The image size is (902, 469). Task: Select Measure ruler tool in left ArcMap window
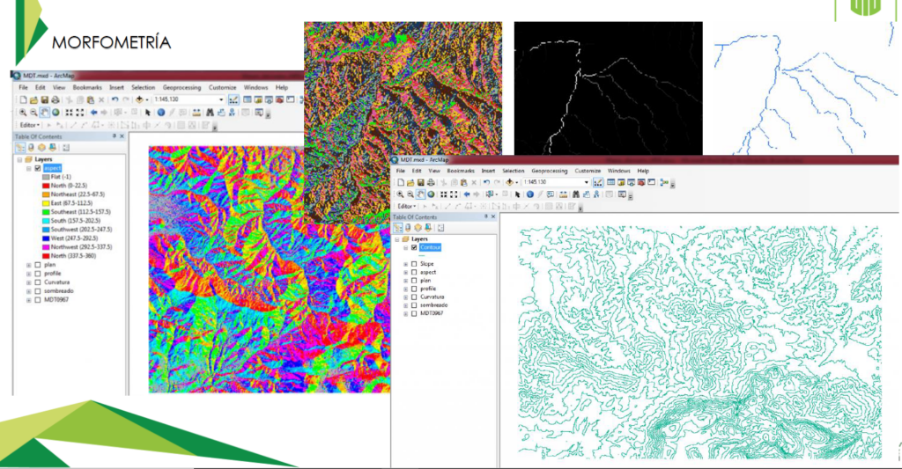[x=196, y=113]
